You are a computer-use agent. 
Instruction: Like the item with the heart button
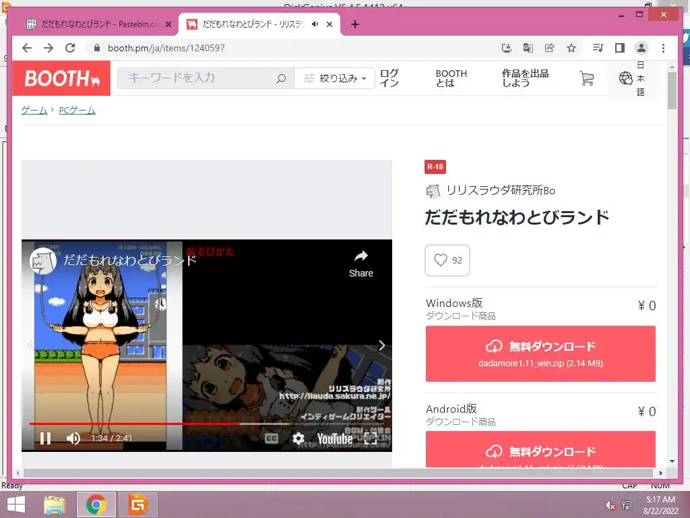(447, 260)
